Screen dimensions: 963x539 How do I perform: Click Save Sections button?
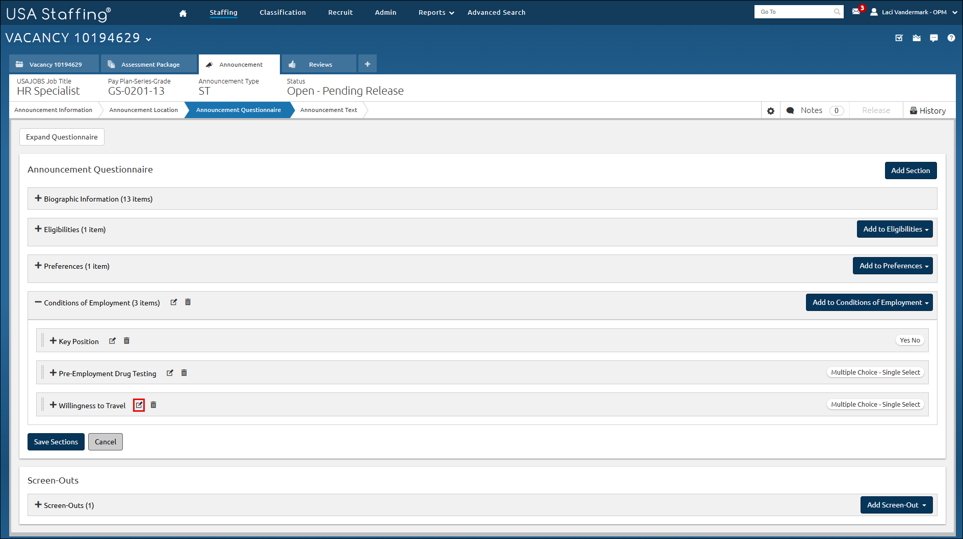(x=56, y=442)
